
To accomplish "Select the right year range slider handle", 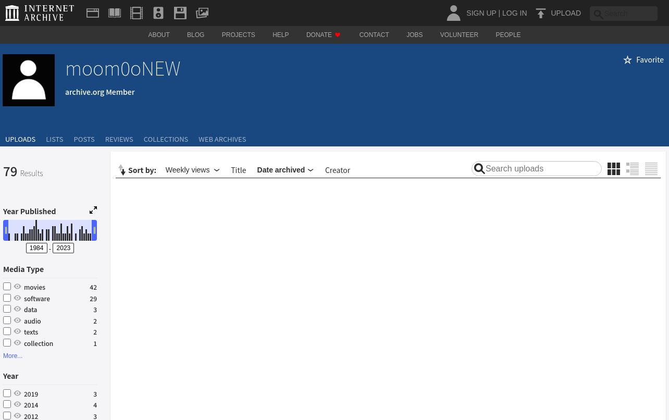I will 94,230.
